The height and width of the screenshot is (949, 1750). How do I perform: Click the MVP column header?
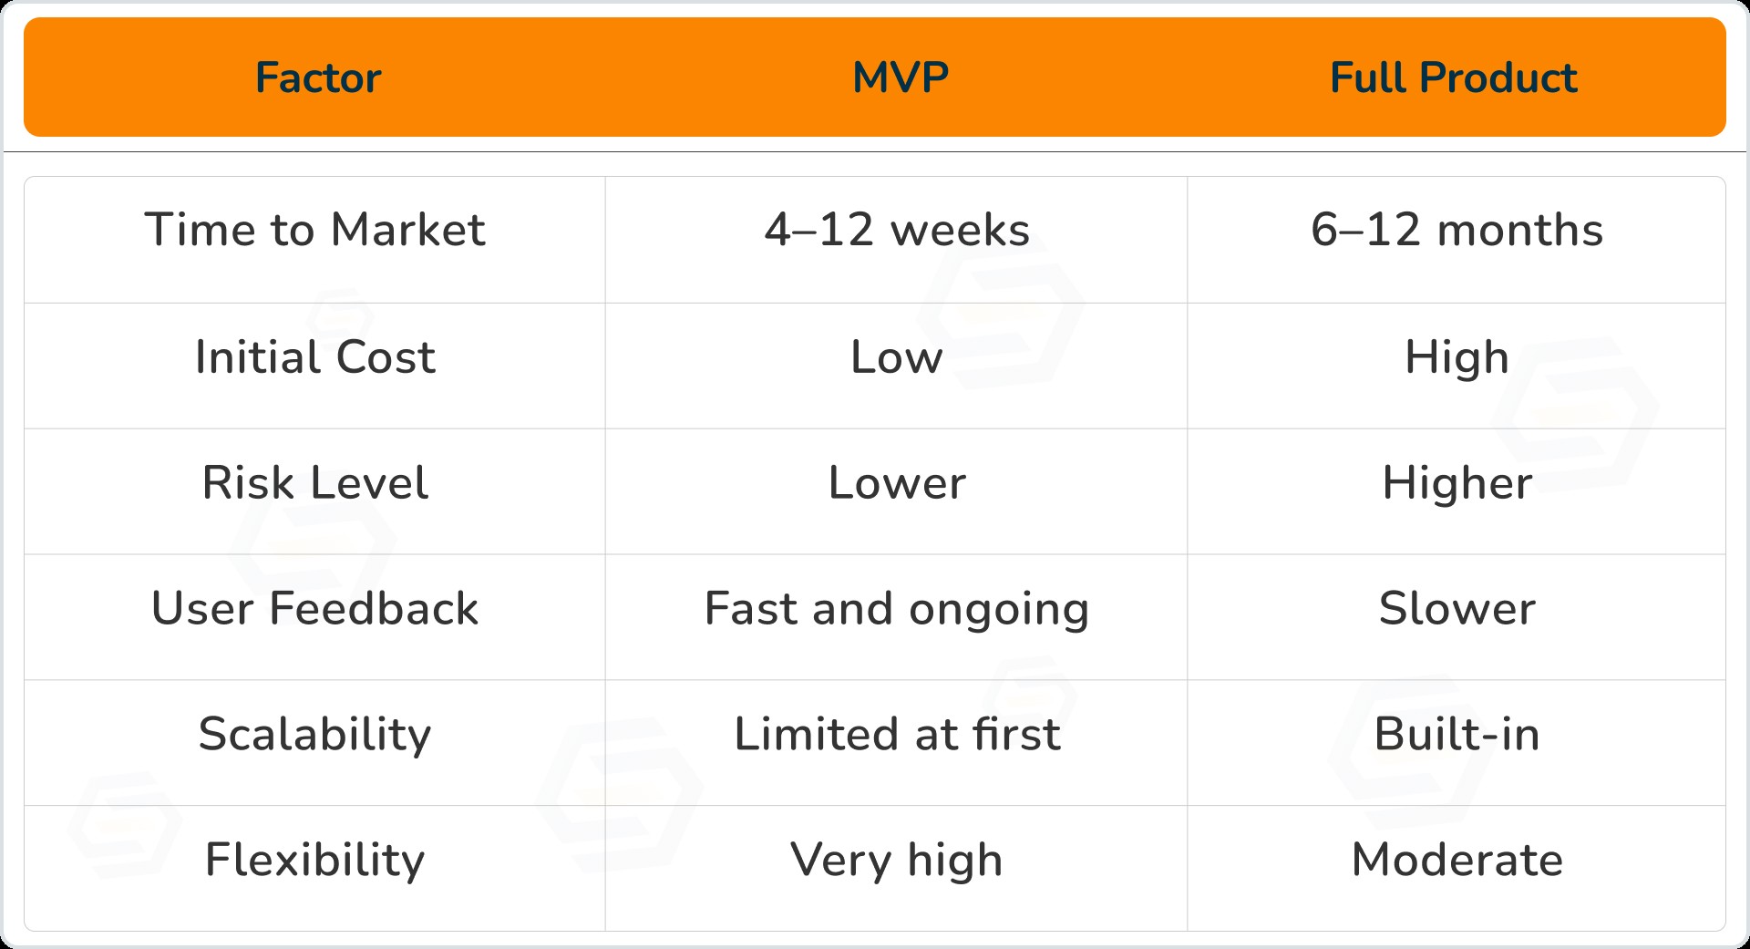click(900, 78)
